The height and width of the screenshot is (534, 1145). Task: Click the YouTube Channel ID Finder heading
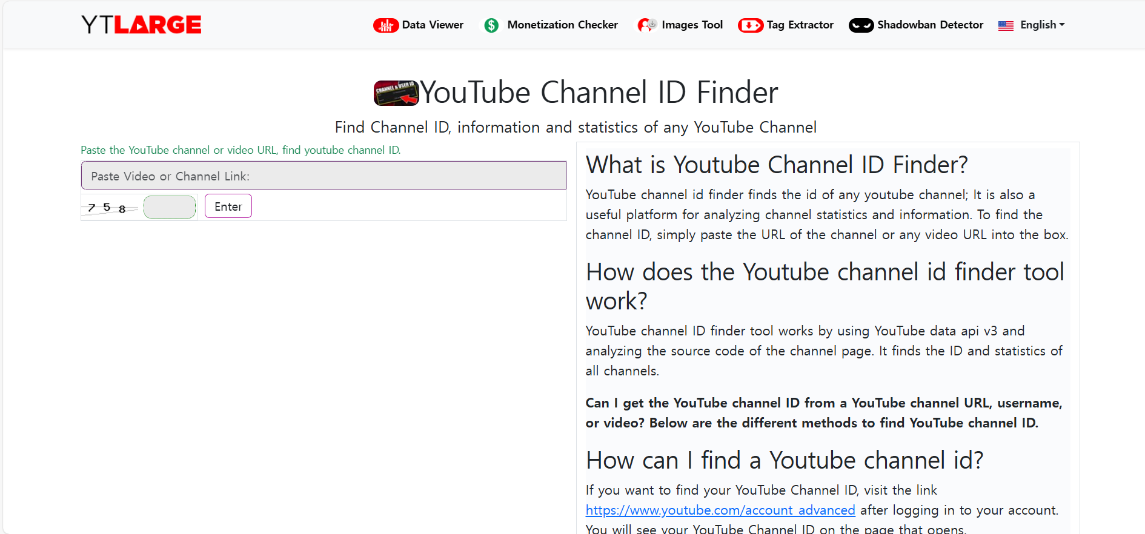(x=599, y=93)
